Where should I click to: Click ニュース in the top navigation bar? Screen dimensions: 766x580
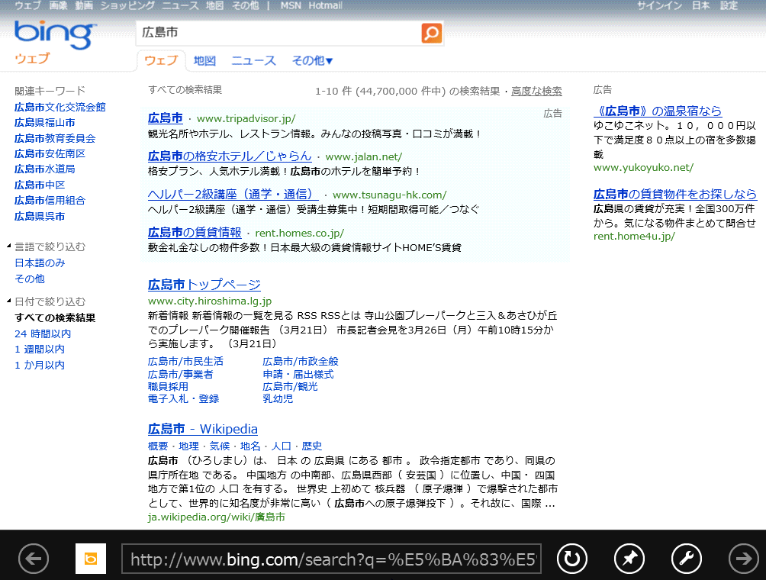point(180,5)
